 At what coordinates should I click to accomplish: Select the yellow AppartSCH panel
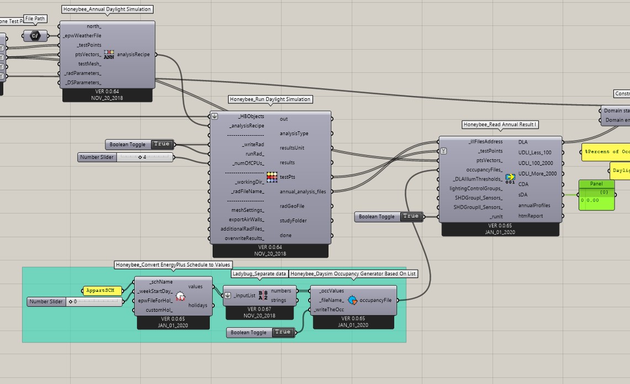pos(103,290)
